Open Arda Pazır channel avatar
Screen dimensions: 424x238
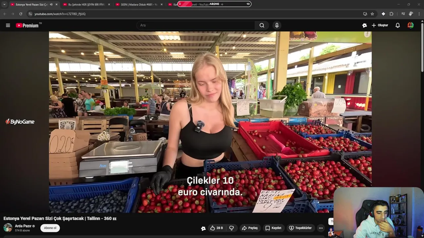[8, 228]
